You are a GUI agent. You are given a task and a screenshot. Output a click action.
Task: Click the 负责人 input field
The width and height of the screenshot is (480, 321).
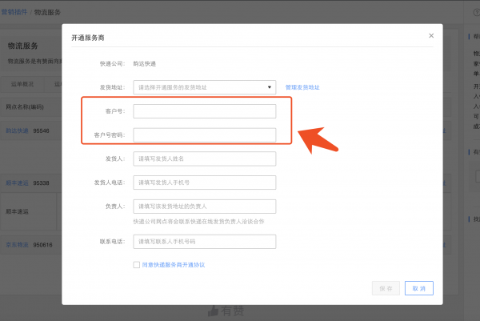(x=204, y=206)
